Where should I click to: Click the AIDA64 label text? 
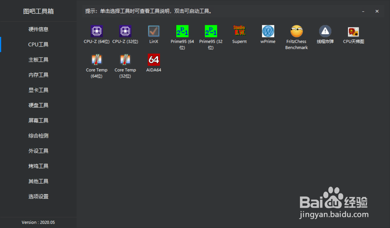coord(154,70)
